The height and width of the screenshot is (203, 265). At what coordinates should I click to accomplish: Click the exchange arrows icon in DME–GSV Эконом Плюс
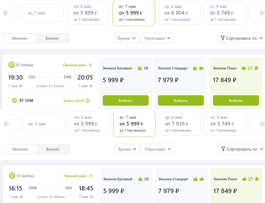point(250,179)
